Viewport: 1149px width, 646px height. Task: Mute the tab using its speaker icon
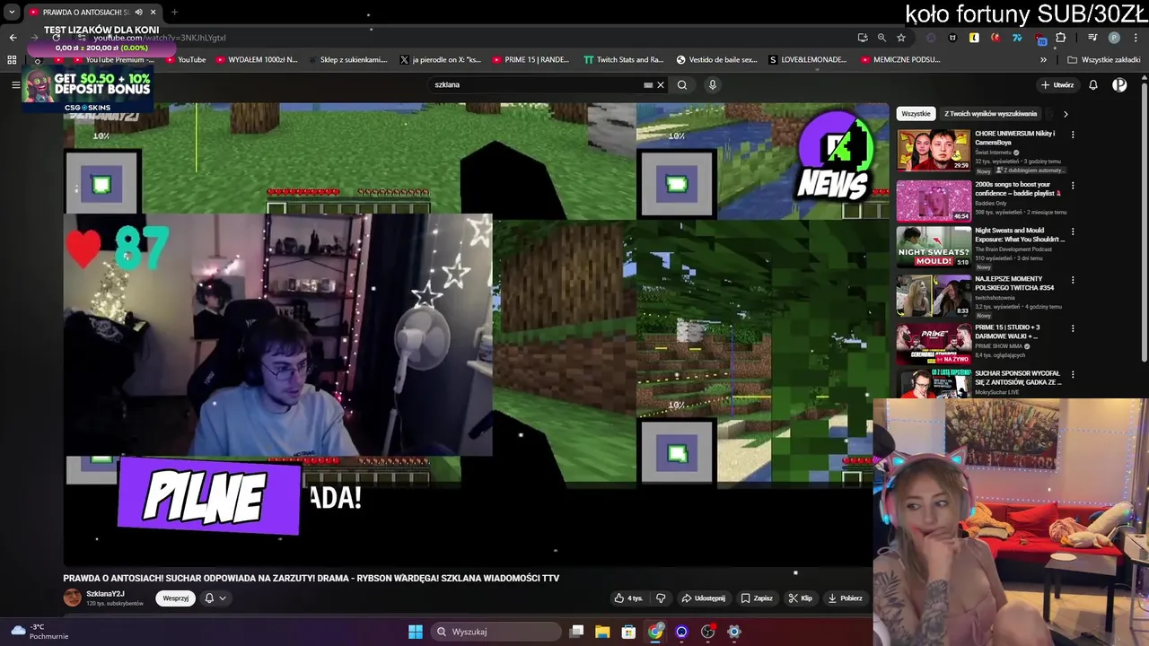click(x=139, y=13)
